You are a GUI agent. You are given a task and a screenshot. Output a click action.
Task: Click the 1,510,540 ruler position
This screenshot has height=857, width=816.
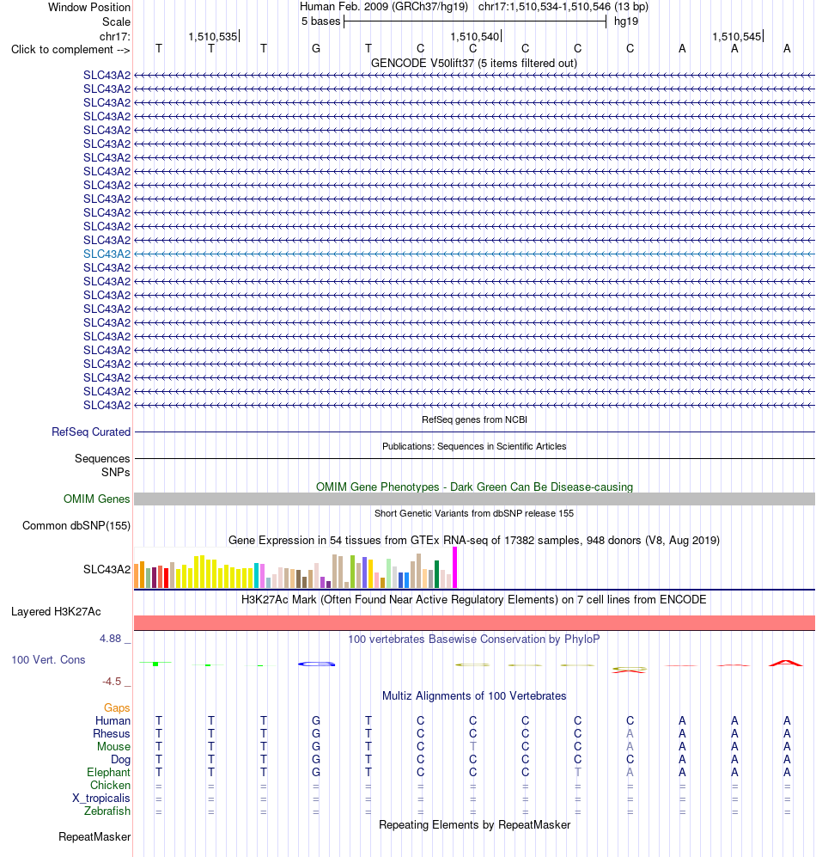(475, 37)
